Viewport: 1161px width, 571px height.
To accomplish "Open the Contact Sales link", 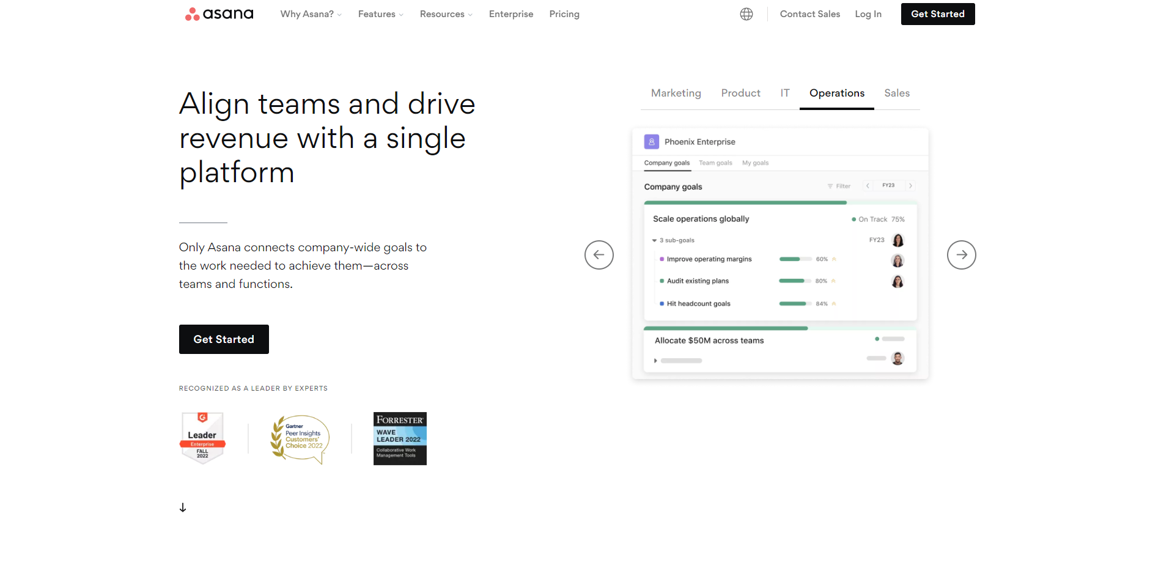I will coord(809,13).
